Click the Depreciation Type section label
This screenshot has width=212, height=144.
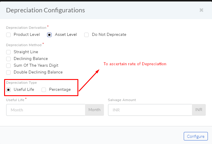tap(21, 83)
